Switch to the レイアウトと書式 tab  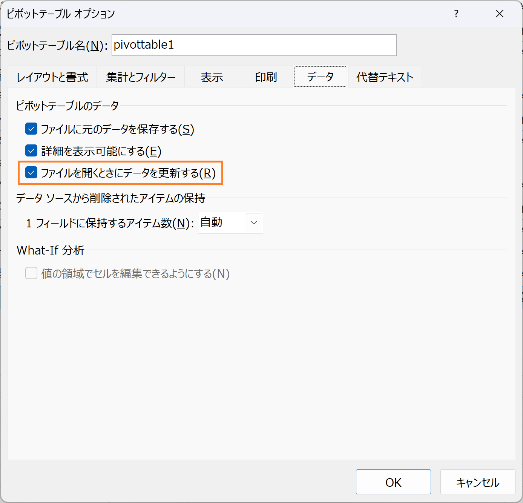(52, 77)
